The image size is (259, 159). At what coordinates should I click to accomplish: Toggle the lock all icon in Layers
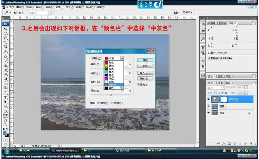coord(226,93)
